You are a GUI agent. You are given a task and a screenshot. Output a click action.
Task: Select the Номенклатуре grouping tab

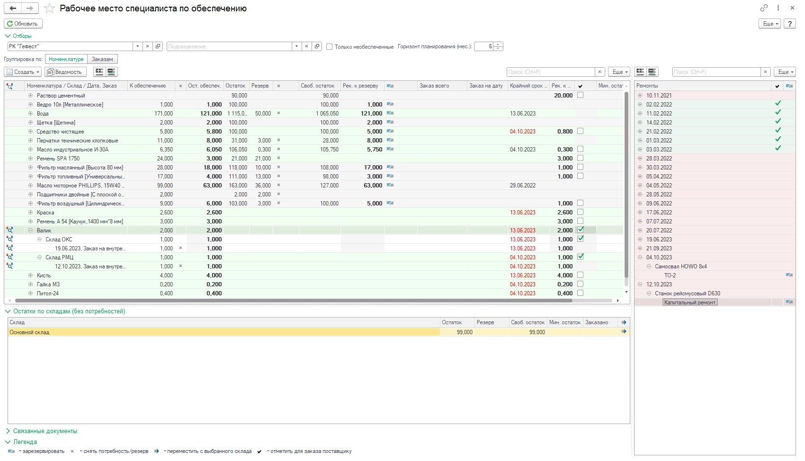(66, 59)
